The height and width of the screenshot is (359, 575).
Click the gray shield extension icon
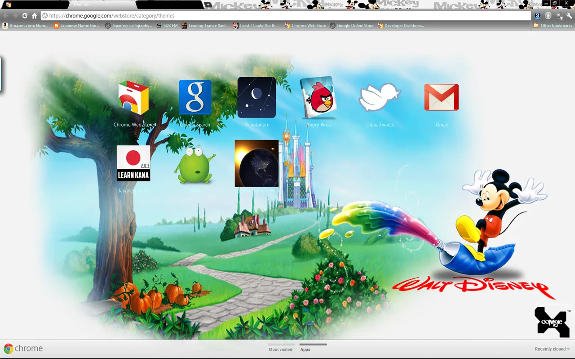point(548,16)
